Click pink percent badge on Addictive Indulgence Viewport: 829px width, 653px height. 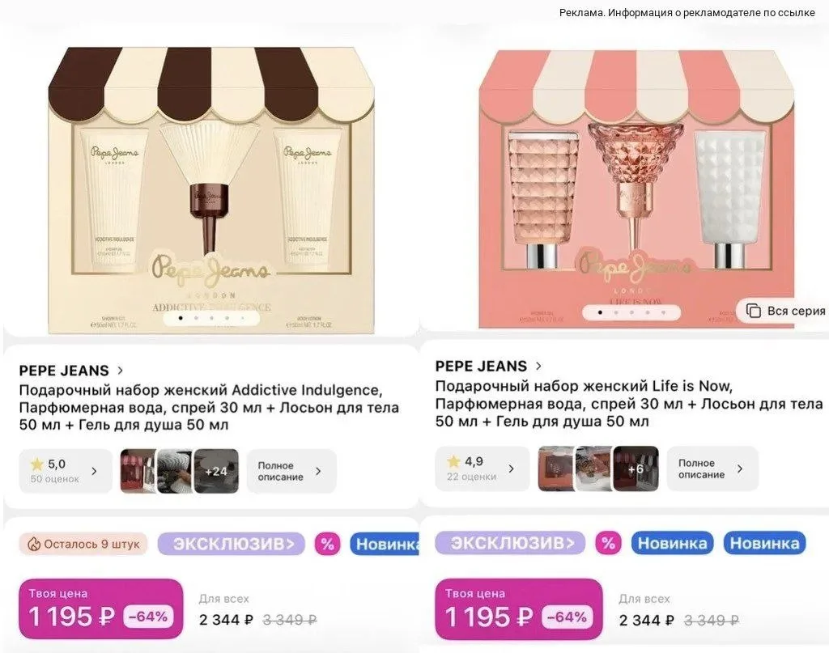(x=327, y=544)
